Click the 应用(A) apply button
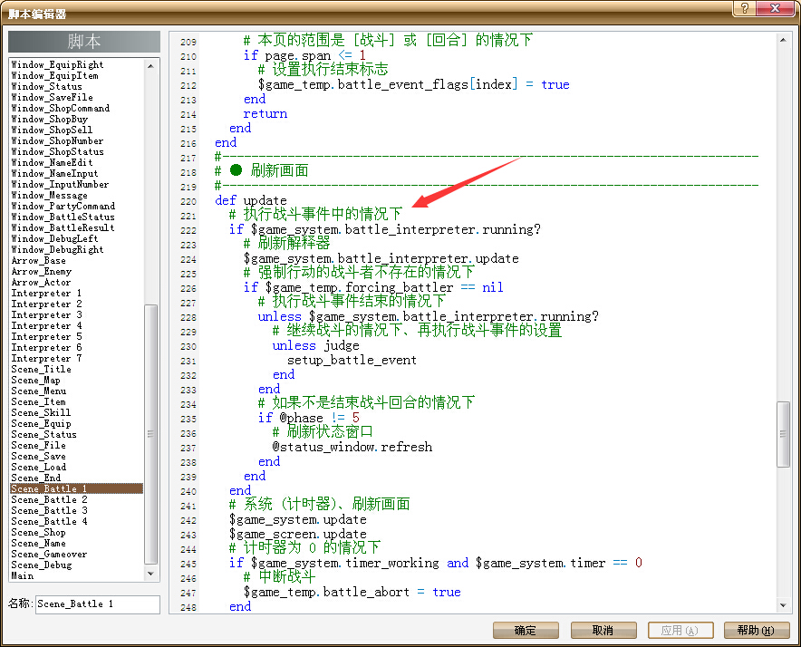Viewport: 801px width, 647px height. [x=680, y=630]
